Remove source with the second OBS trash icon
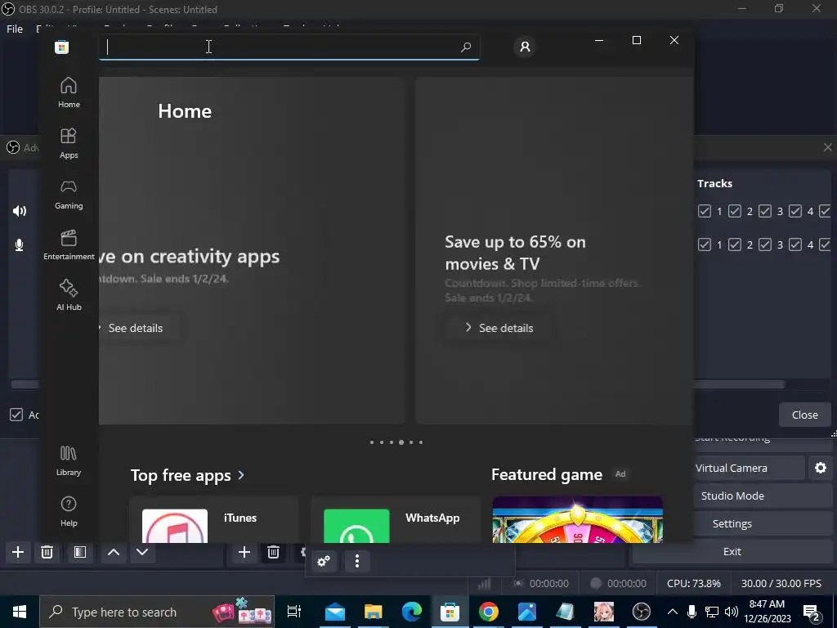 coord(273,552)
